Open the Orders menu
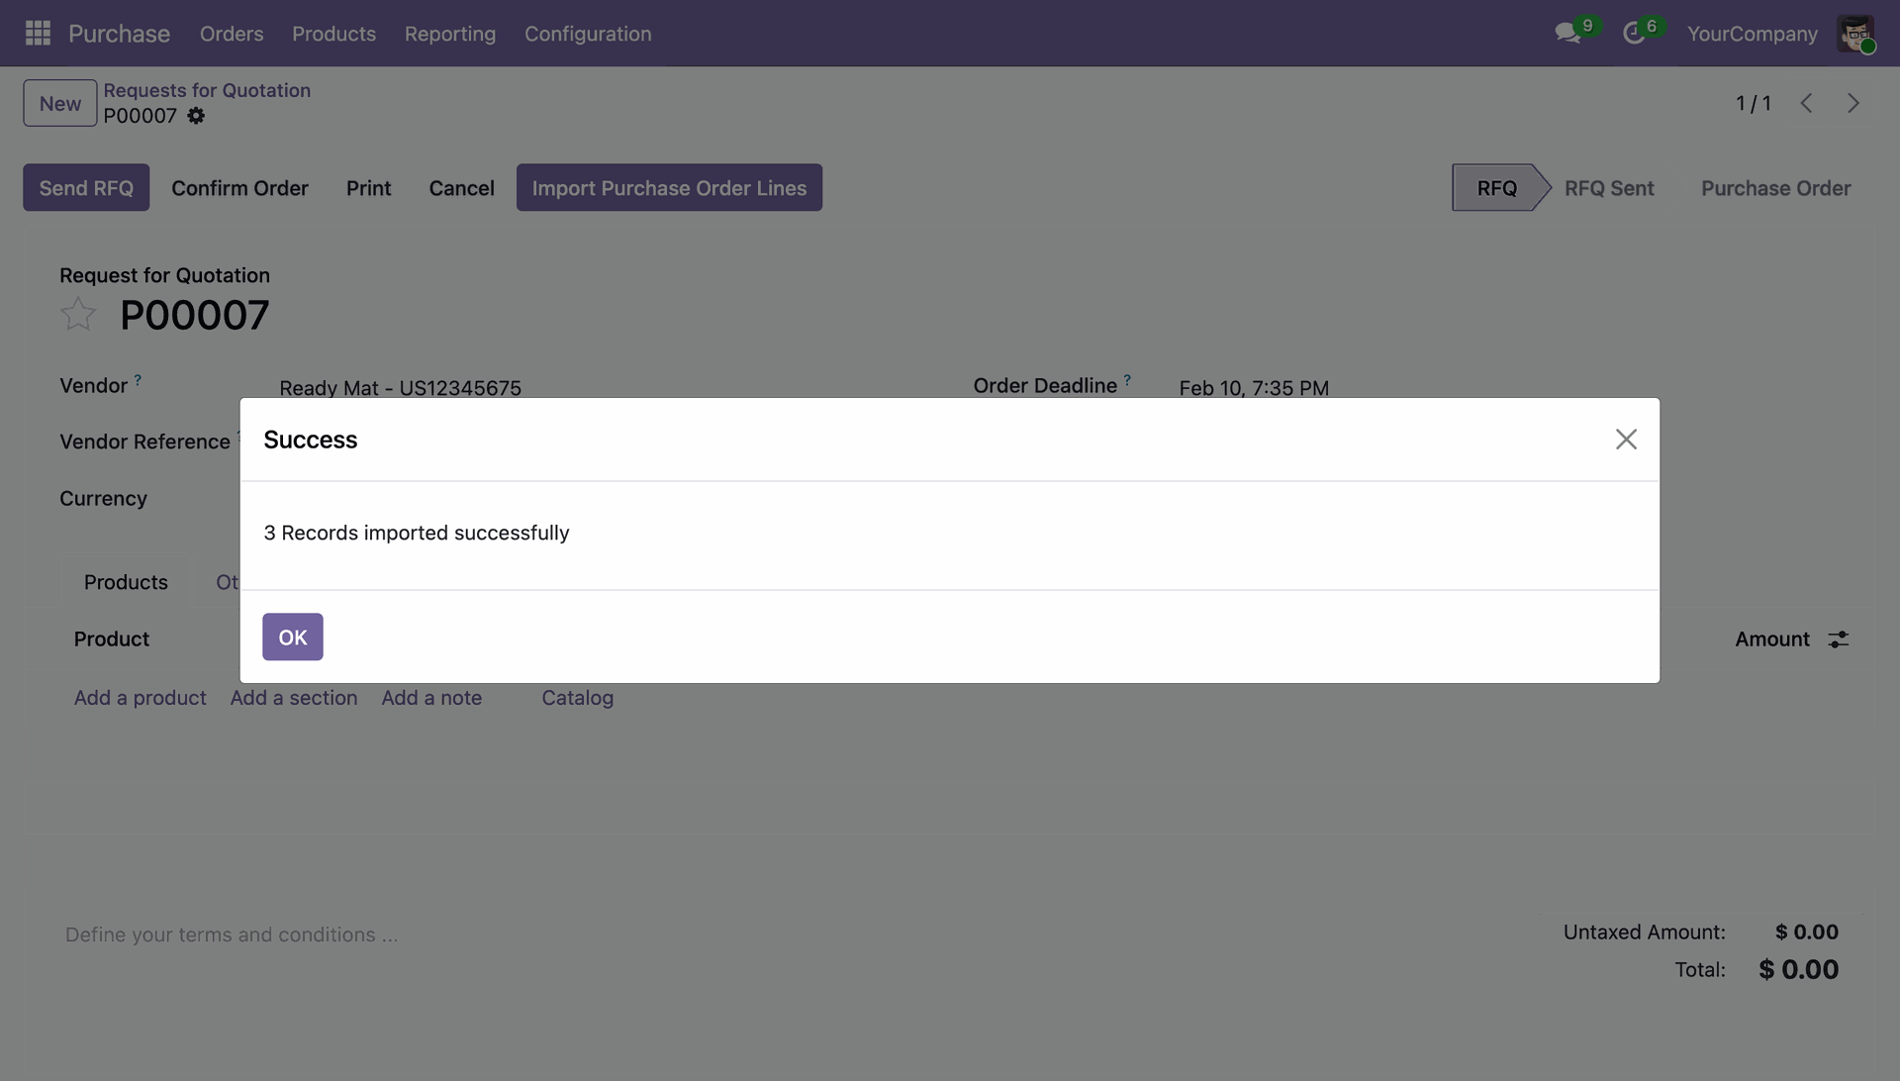Image resolution: width=1900 pixels, height=1081 pixels. pyautogui.click(x=232, y=34)
